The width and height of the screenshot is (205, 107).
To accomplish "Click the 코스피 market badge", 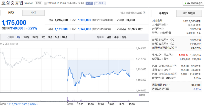I will point(39,3).
